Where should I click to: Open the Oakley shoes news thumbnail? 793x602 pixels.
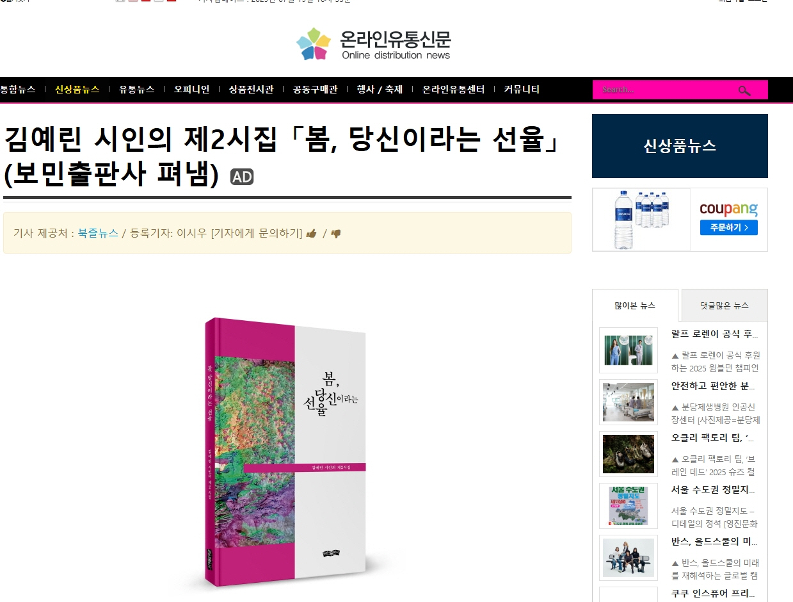pyautogui.click(x=629, y=454)
